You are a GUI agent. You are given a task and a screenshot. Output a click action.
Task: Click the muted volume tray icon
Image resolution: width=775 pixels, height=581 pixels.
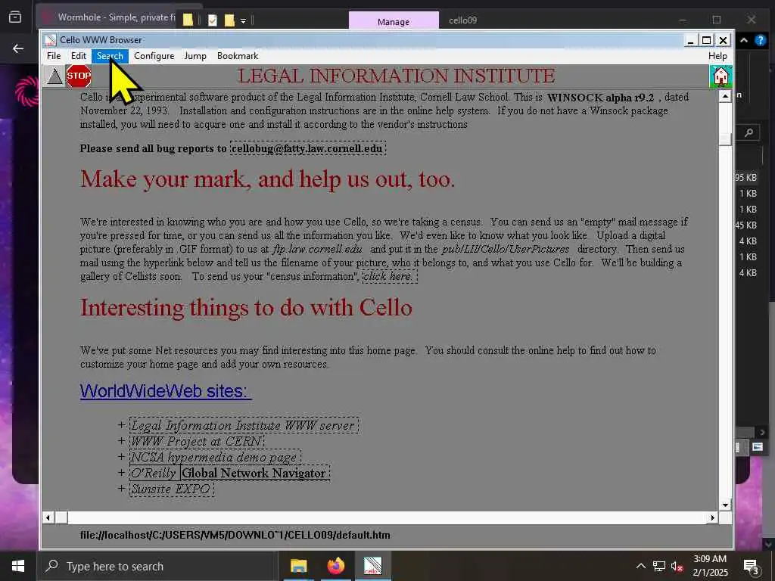point(677,567)
